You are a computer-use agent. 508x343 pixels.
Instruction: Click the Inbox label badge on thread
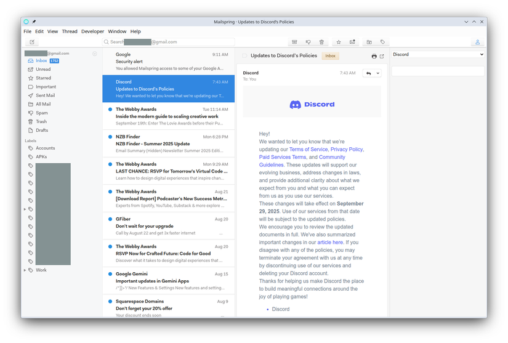[330, 55]
